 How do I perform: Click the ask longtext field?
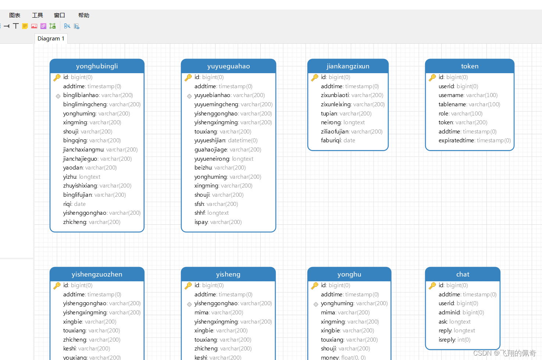[x=454, y=322]
